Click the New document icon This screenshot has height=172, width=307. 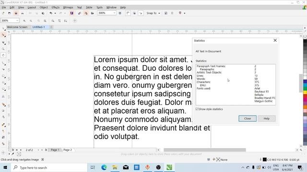click(3, 13)
